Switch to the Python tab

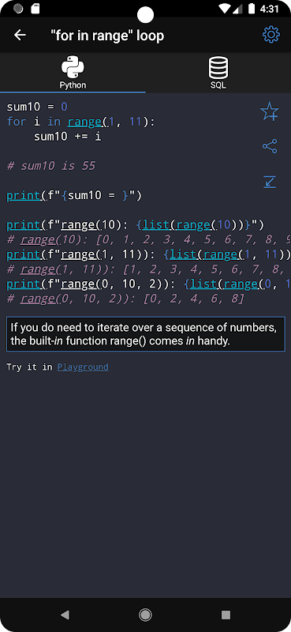pos(73,73)
